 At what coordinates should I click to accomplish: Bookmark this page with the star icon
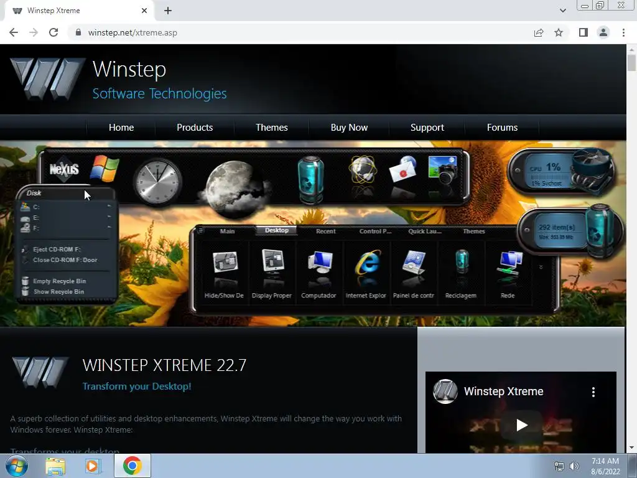coord(559,32)
